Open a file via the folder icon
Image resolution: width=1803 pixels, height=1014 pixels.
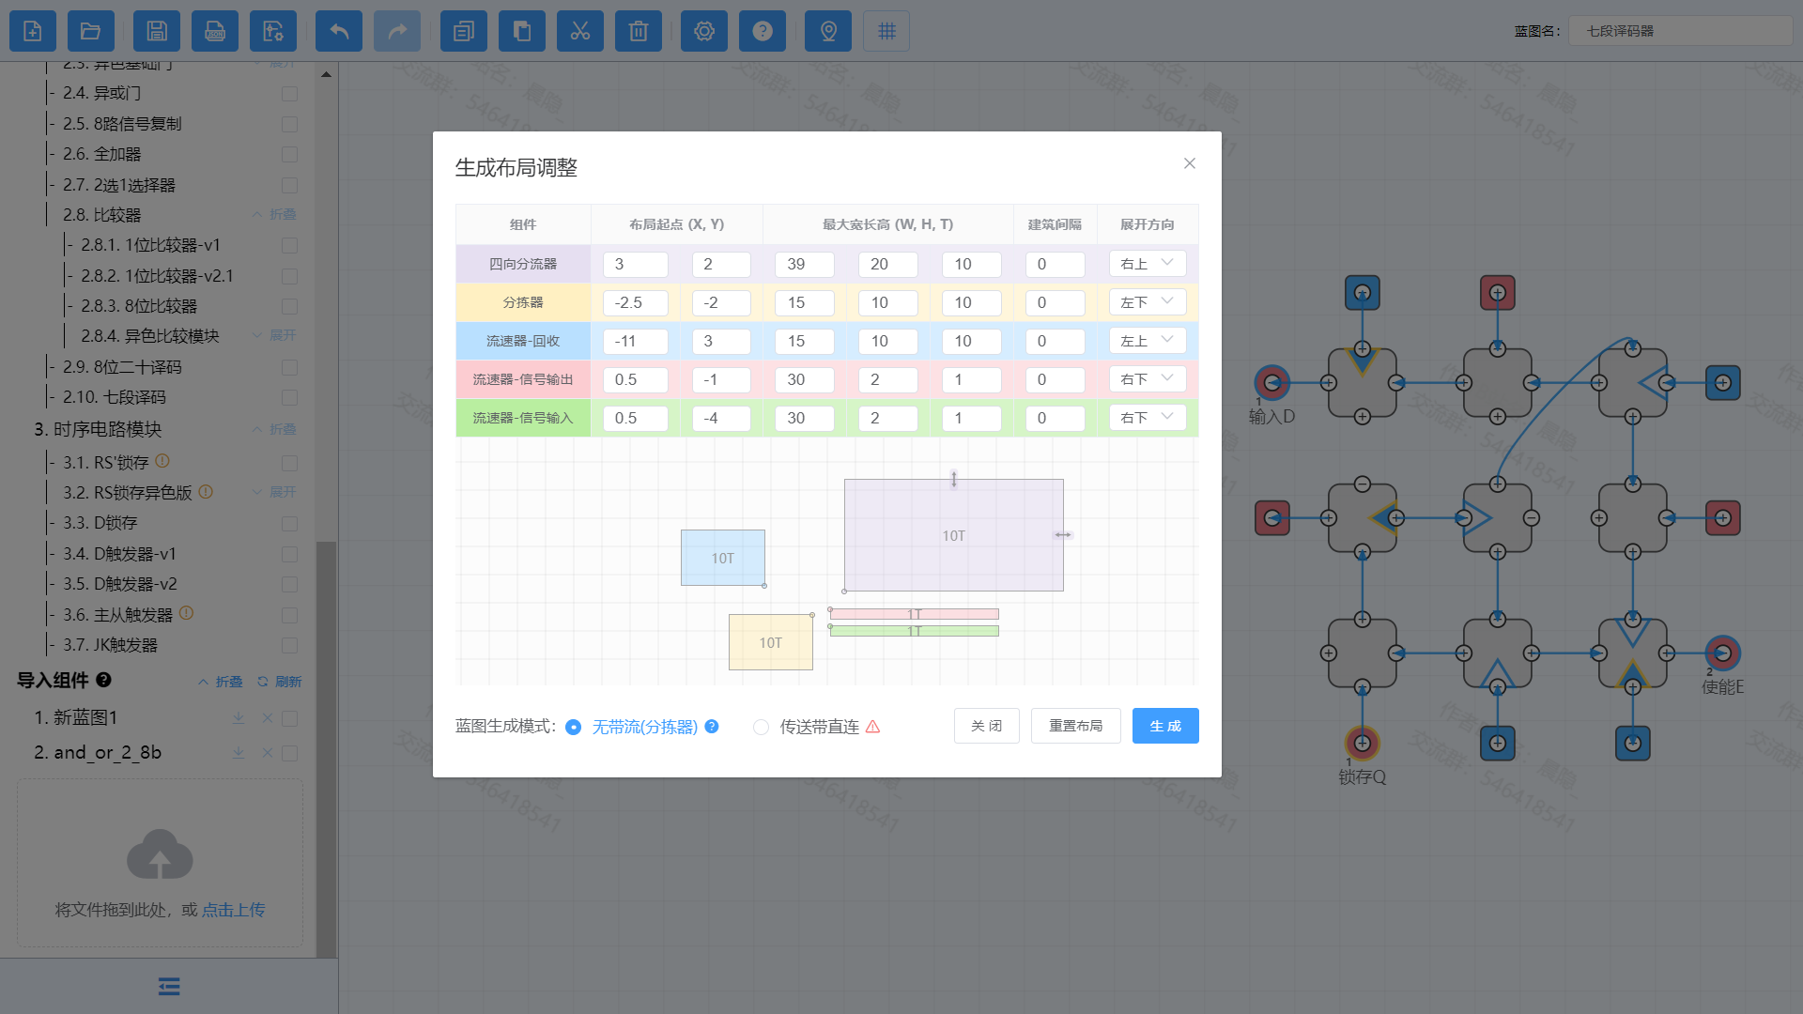coord(91,31)
